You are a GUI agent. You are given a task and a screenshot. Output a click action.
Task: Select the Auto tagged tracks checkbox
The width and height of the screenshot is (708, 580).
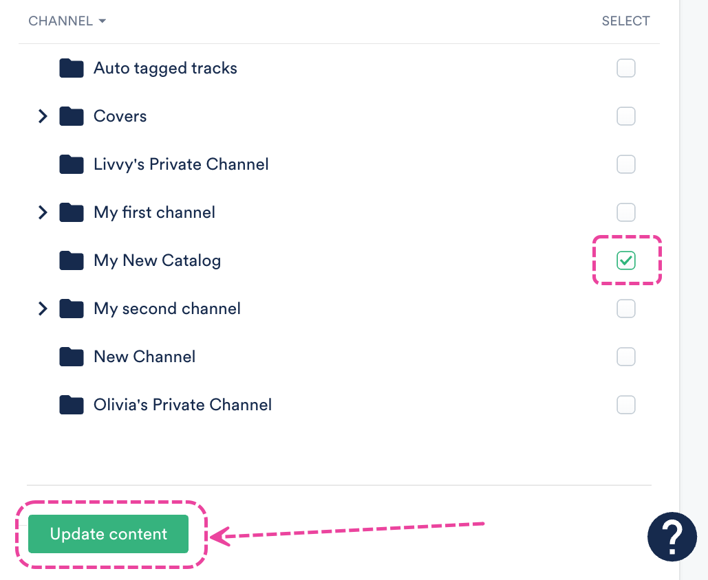(626, 68)
